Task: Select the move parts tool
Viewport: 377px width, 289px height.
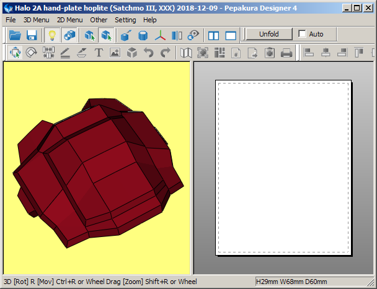Action: 15,53
